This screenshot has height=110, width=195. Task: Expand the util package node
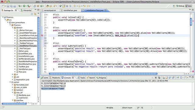click(12, 77)
